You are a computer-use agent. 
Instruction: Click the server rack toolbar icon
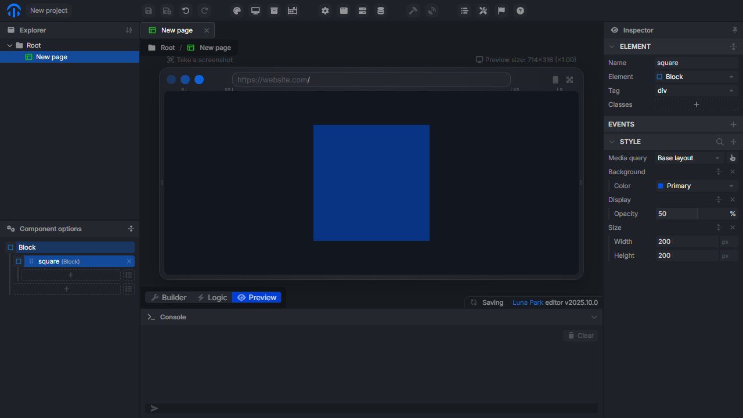click(x=362, y=10)
